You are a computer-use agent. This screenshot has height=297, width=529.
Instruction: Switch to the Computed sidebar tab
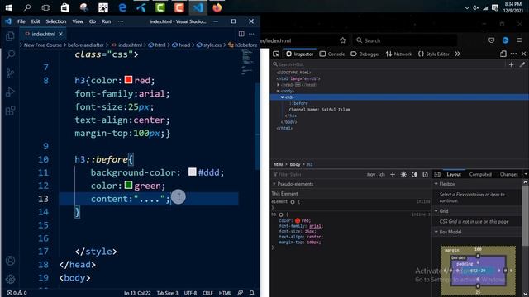click(480, 174)
